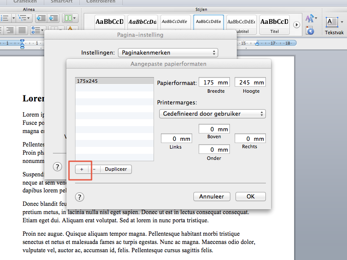Image resolution: width=347 pixels, height=260 pixels.
Task: Click the justify text icon
Action: [22, 30]
